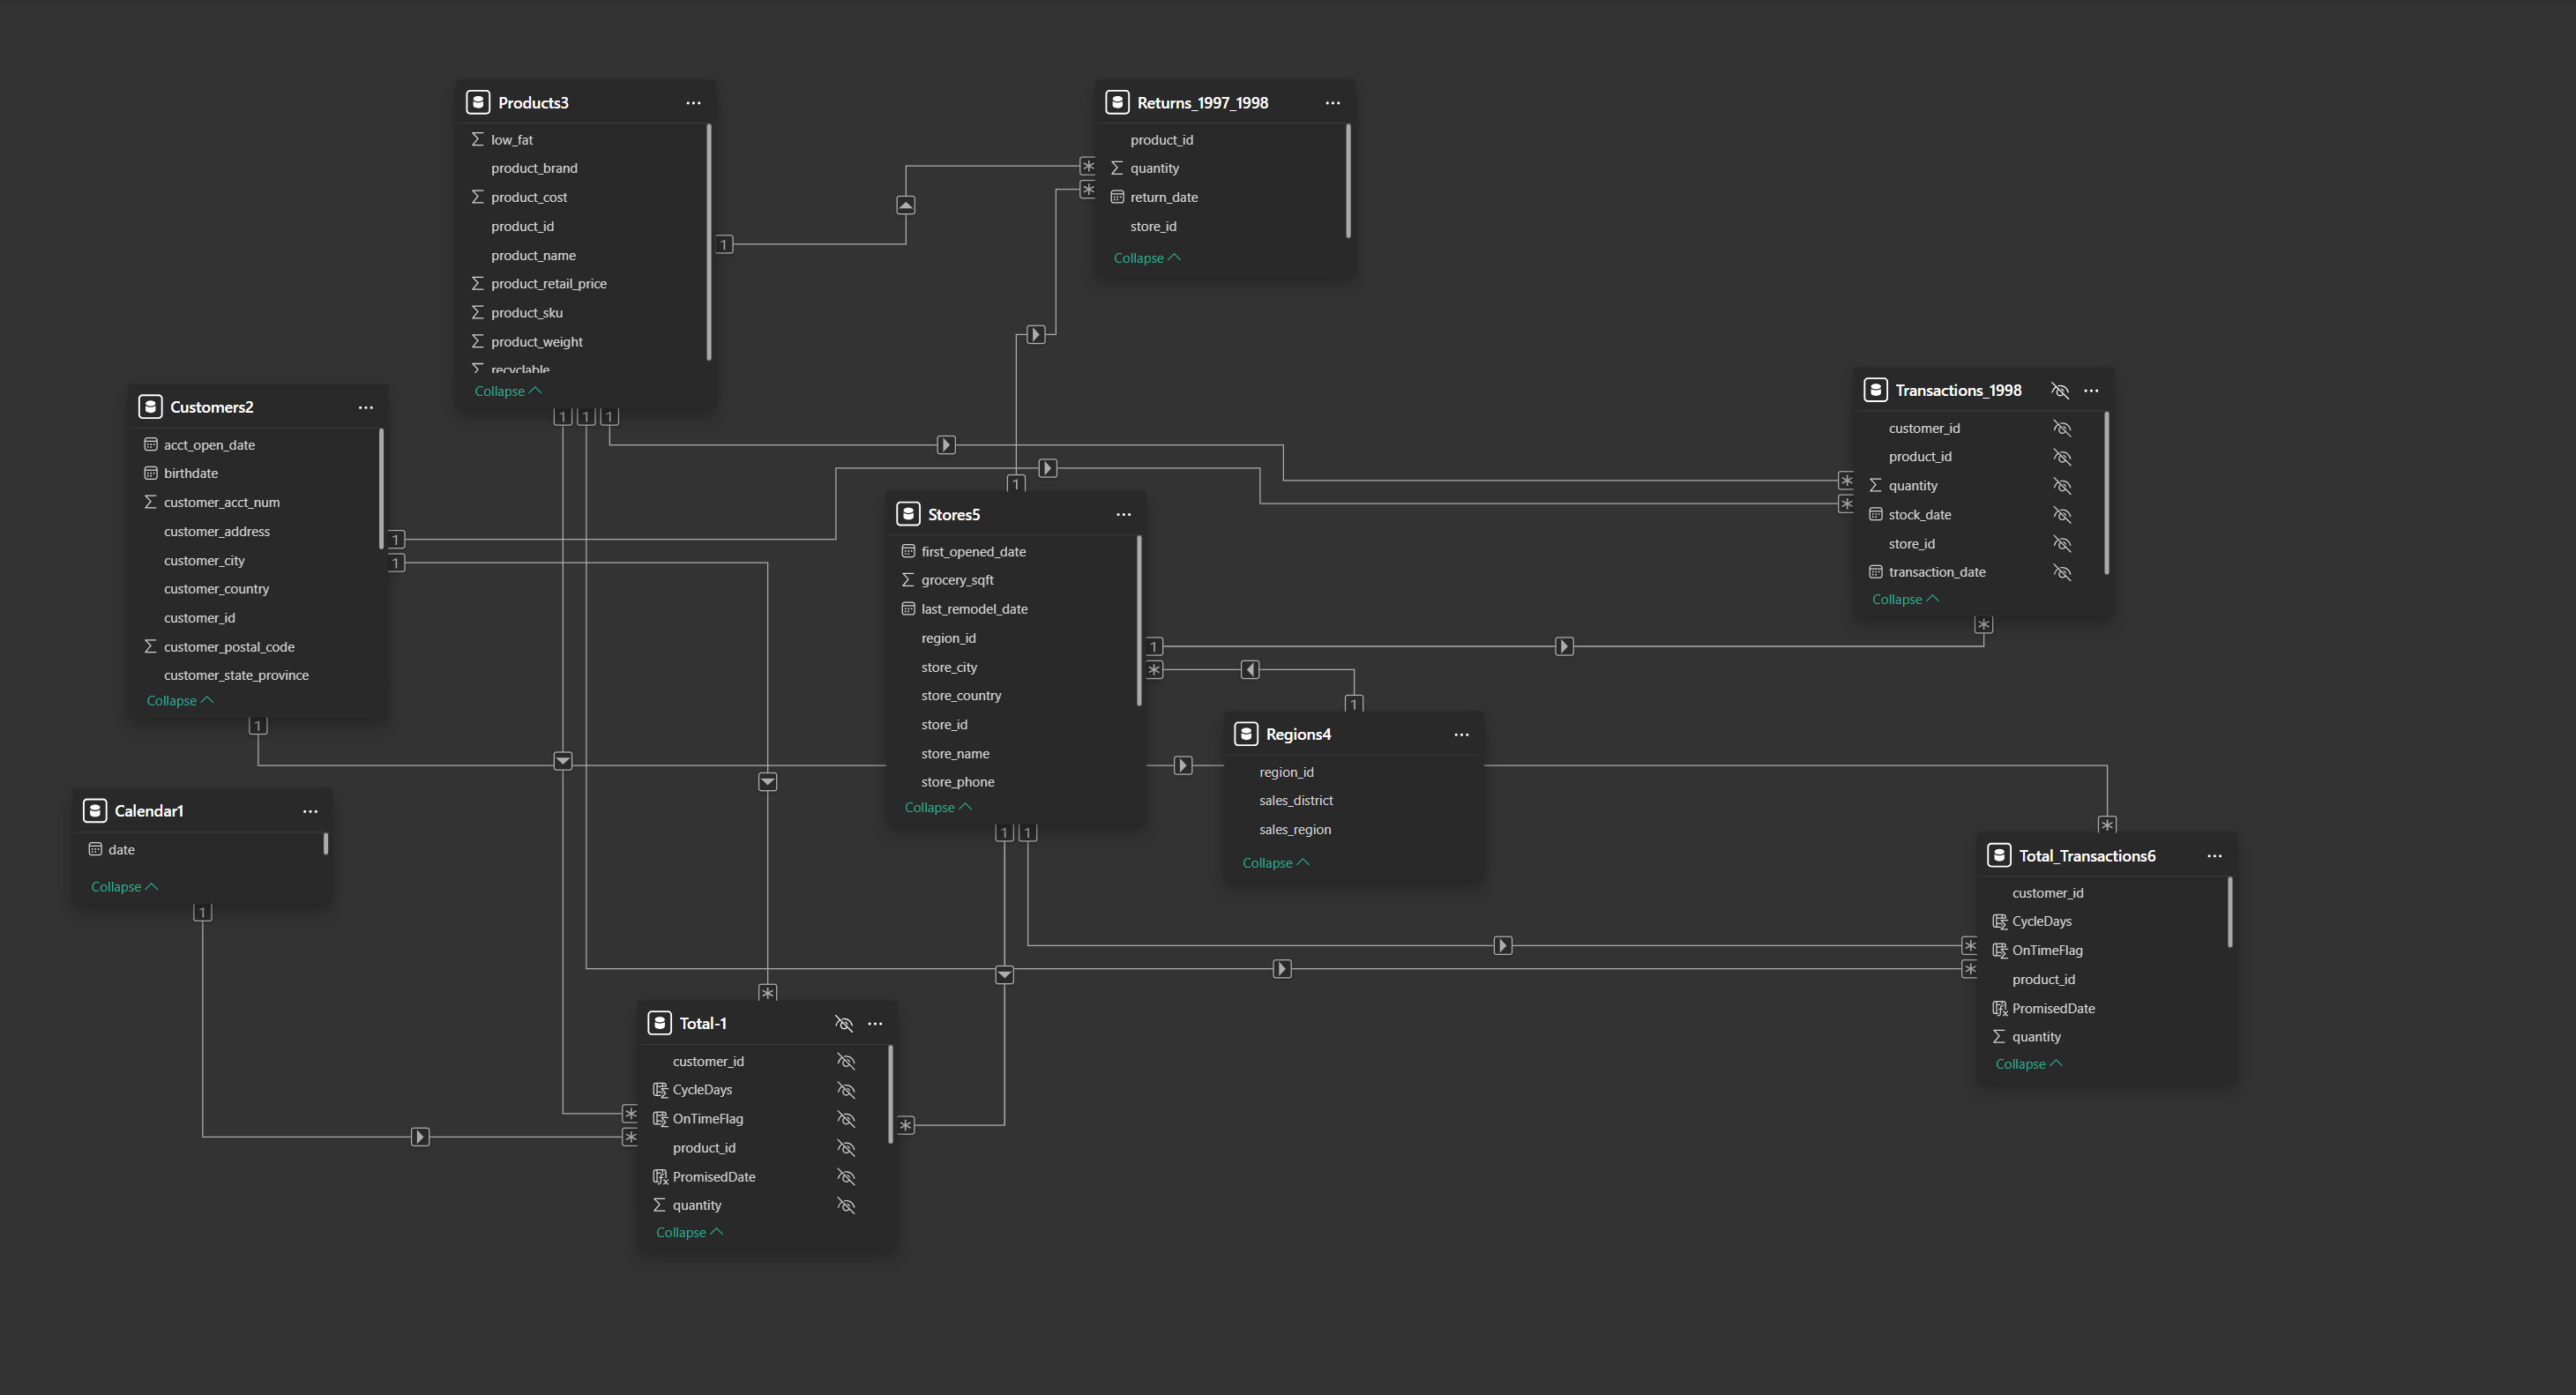2576x1395 pixels.
Task: Open more options for the Total-1 table
Action: pyautogui.click(x=875, y=1023)
